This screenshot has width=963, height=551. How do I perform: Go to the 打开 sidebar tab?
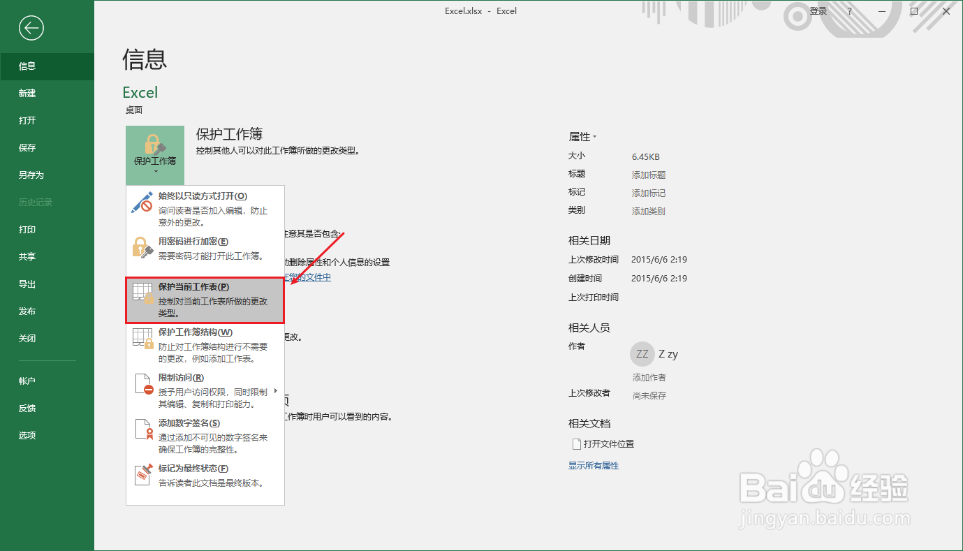click(47, 121)
